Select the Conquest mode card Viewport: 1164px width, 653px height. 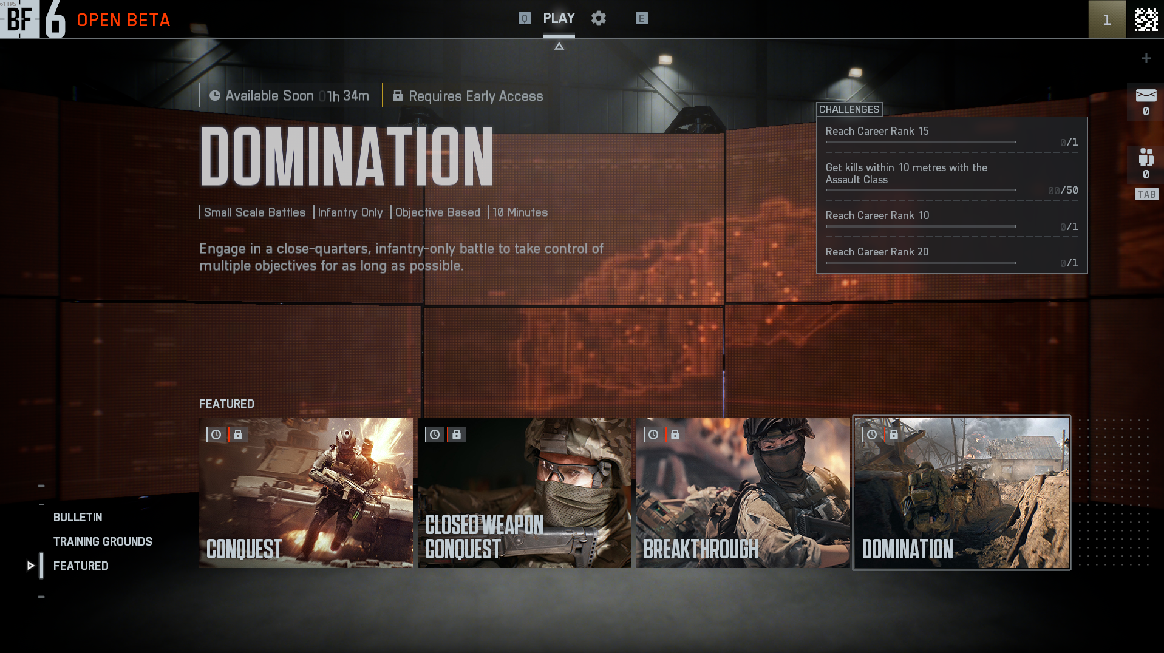pos(306,493)
